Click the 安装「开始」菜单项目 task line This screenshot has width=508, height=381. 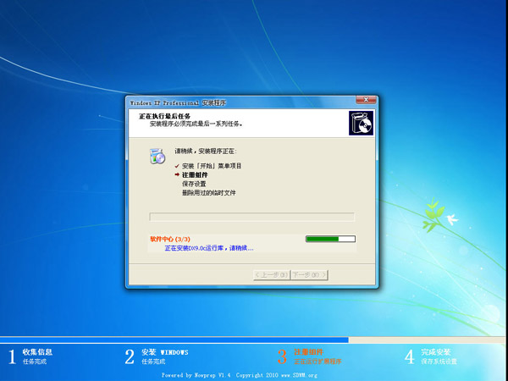[212, 166]
